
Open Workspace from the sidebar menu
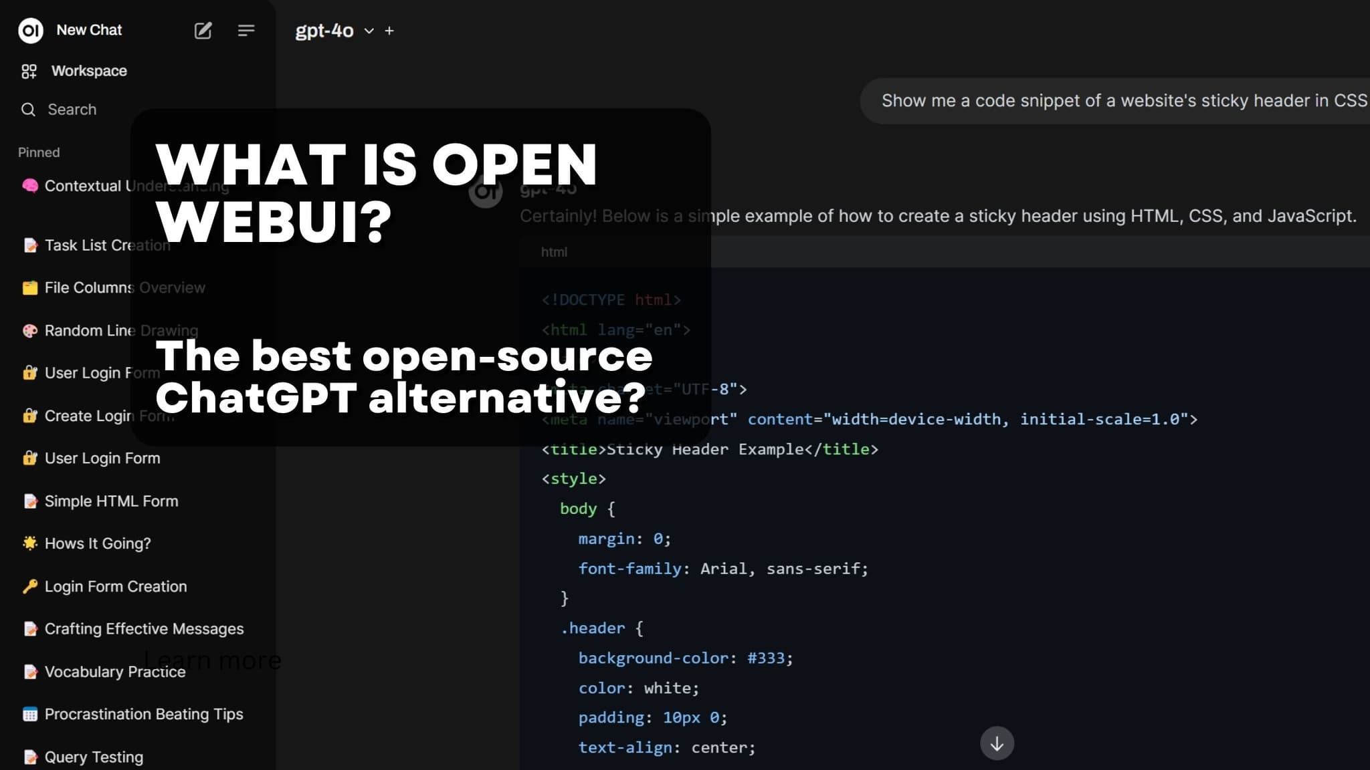coord(90,70)
